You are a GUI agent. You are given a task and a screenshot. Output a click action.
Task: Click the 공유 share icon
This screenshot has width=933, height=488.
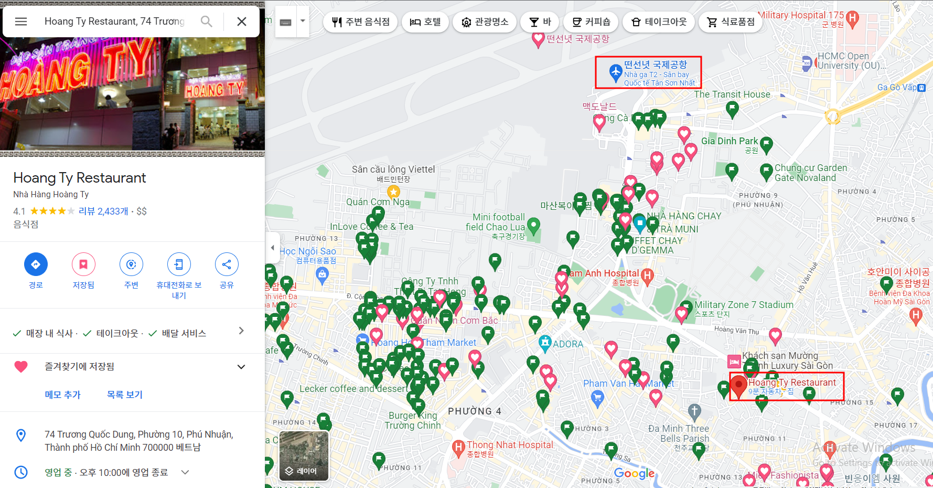(227, 264)
